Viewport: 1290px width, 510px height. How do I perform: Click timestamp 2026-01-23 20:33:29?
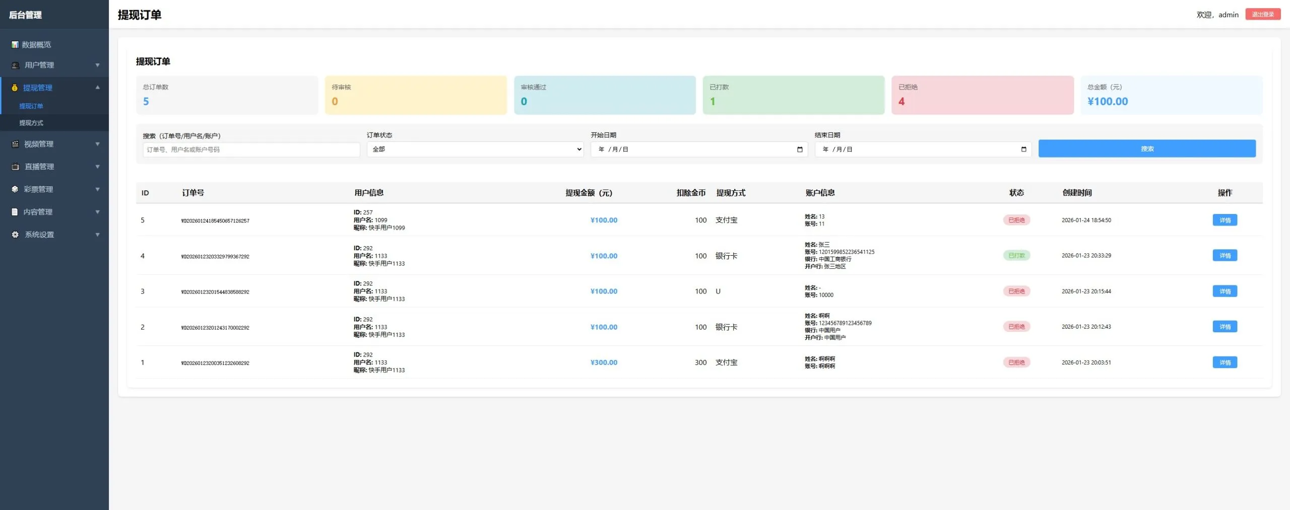click(x=1086, y=256)
